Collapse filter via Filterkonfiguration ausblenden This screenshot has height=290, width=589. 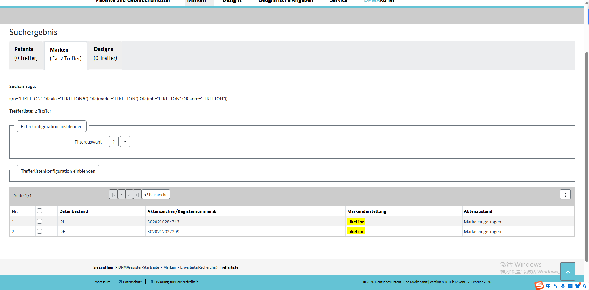tap(52, 126)
